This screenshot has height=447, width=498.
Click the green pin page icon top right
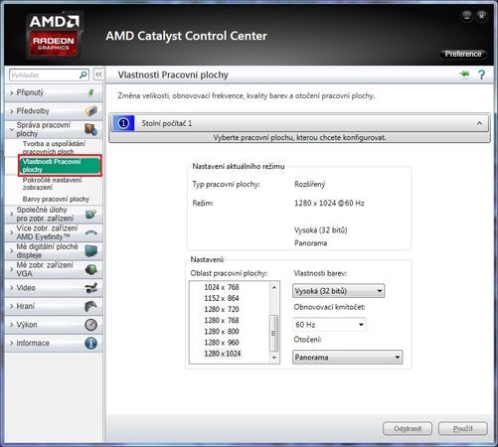click(x=465, y=74)
